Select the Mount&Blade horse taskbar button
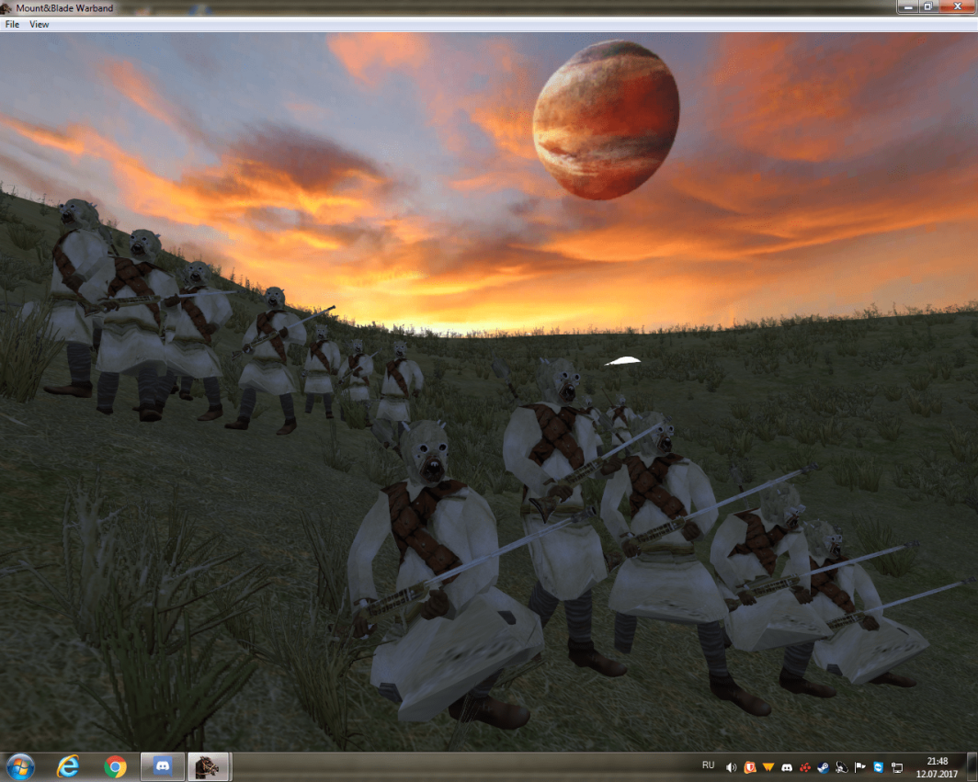Screen dimensions: 978x782 pyautogui.click(x=209, y=766)
